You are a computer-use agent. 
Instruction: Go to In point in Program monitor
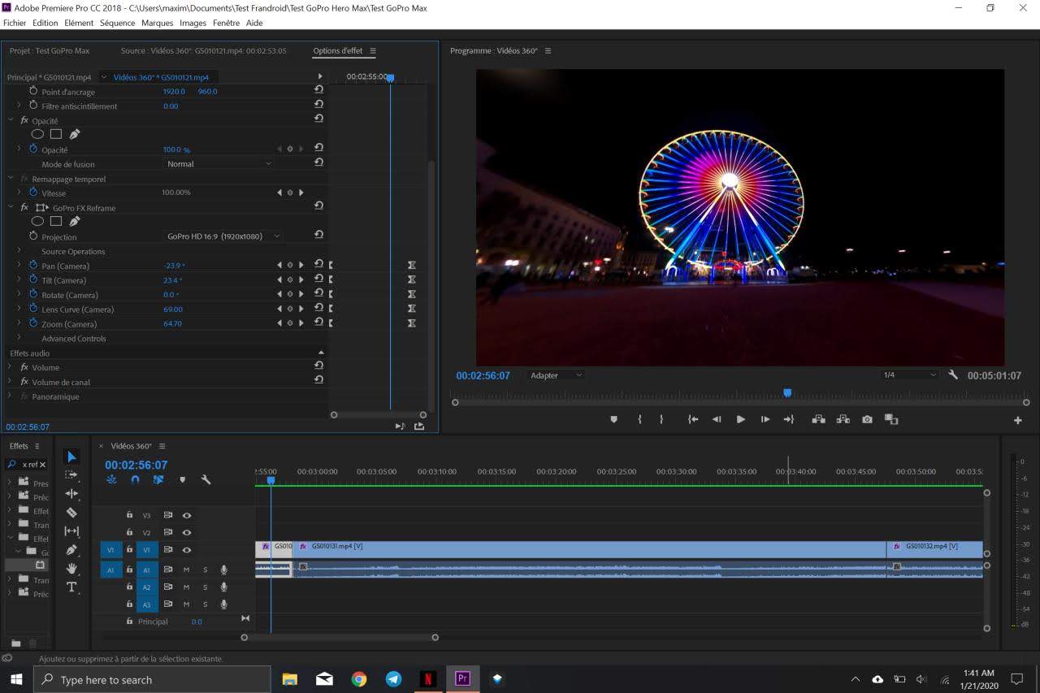[693, 419]
